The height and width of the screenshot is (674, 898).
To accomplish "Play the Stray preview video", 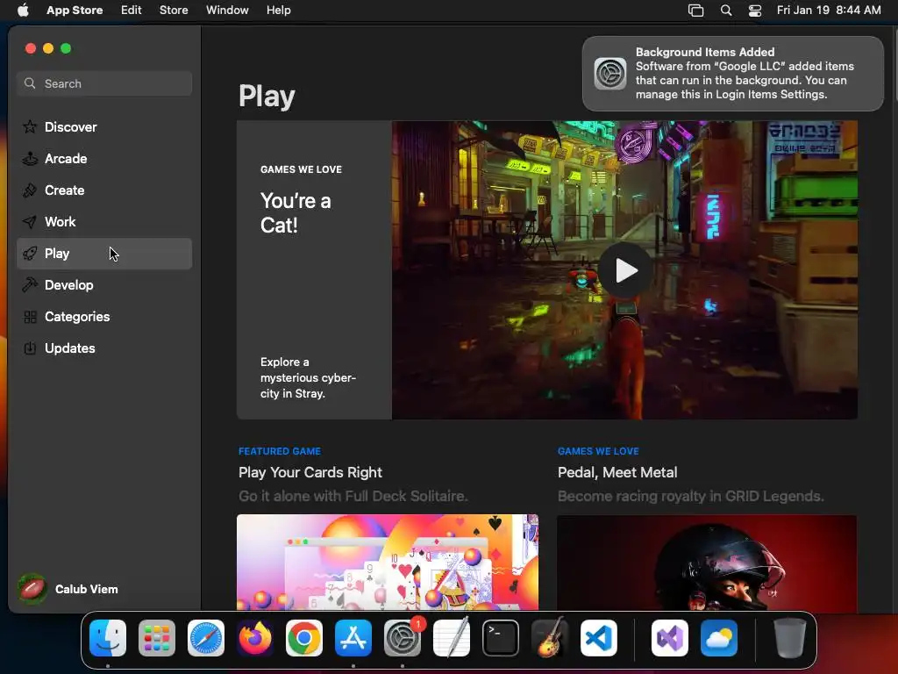I will pyautogui.click(x=625, y=270).
